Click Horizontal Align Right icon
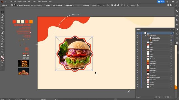Image resolution: width=179 pixels, height=100 pixels. tap(118, 5)
